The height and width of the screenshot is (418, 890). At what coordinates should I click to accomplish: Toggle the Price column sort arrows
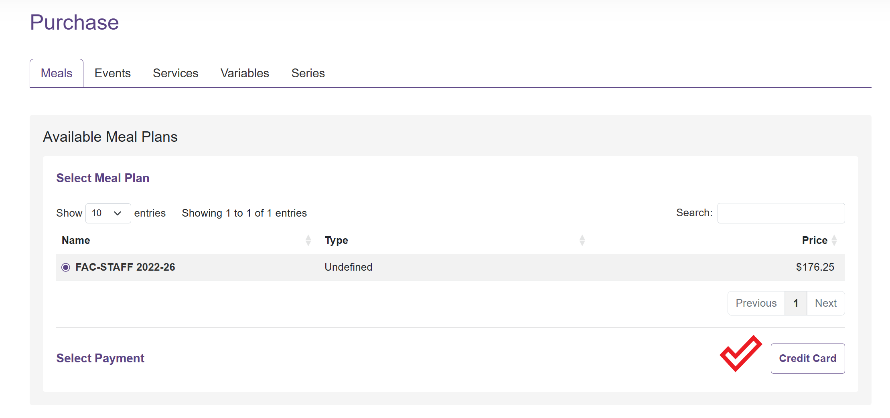[x=834, y=240]
